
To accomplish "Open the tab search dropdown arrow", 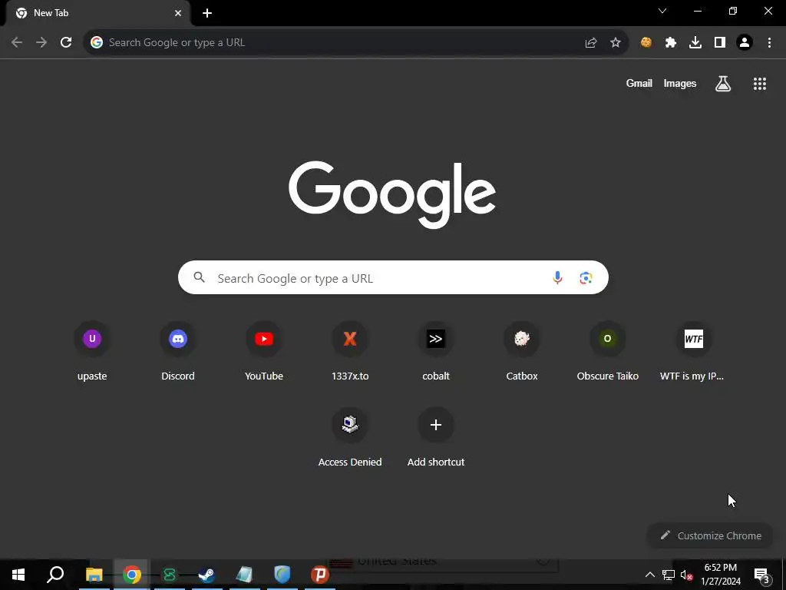I will click(x=662, y=11).
